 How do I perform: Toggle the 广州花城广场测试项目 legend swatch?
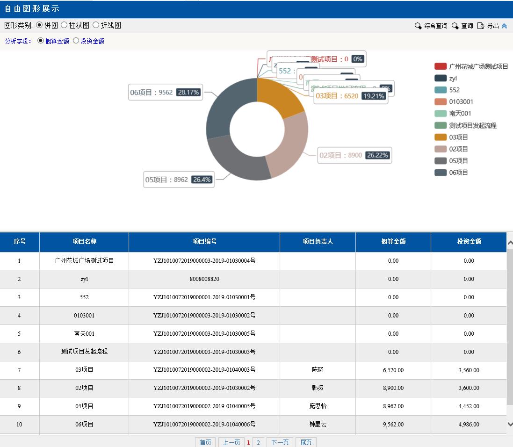(441, 66)
